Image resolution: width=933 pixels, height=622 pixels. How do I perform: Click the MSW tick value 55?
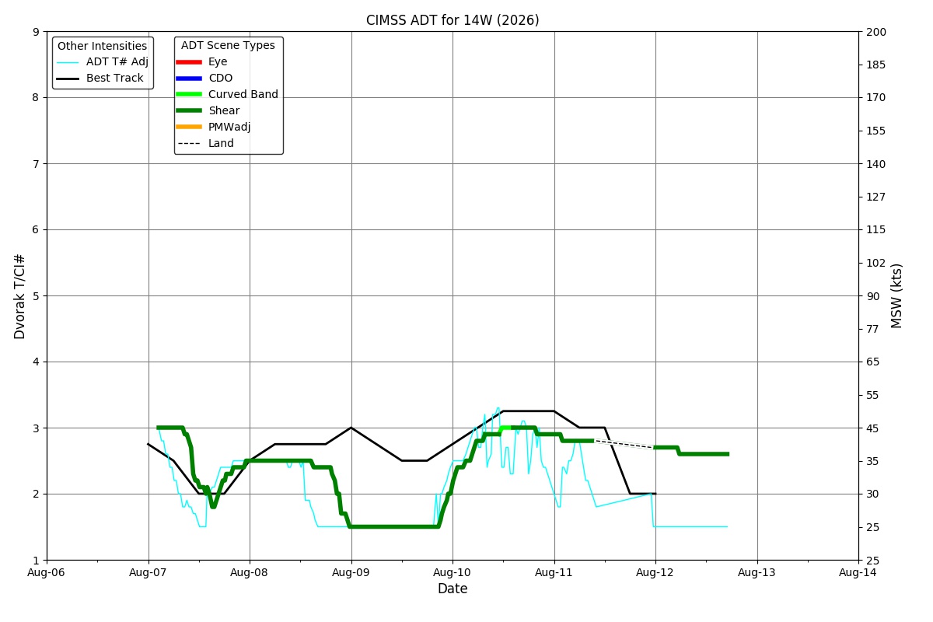(873, 395)
